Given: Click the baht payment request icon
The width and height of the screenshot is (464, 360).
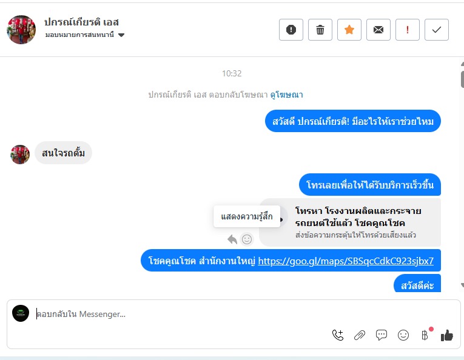Looking at the screenshot, I should (x=425, y=335).
